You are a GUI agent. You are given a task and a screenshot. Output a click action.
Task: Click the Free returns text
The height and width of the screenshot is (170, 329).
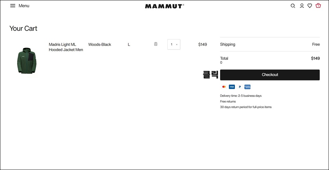(x=228, y=101)
